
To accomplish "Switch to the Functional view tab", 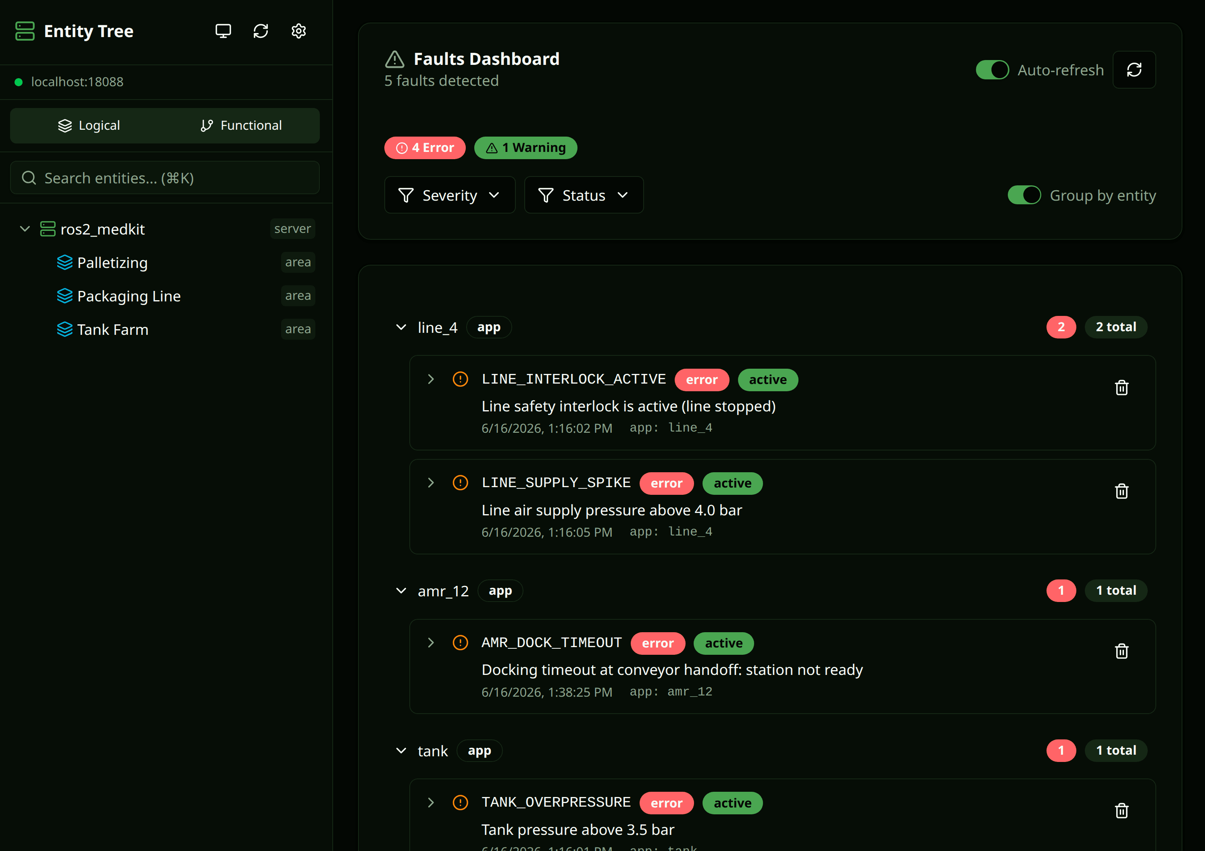I will (241, 125).
